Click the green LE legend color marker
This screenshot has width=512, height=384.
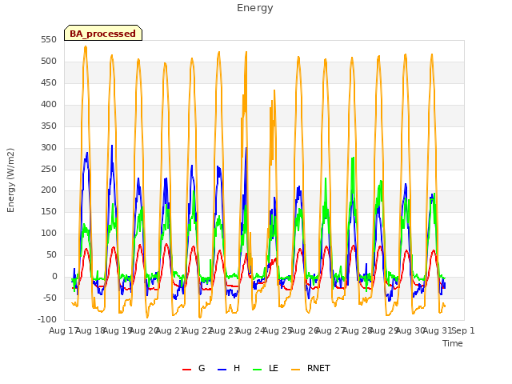point(258,370)
